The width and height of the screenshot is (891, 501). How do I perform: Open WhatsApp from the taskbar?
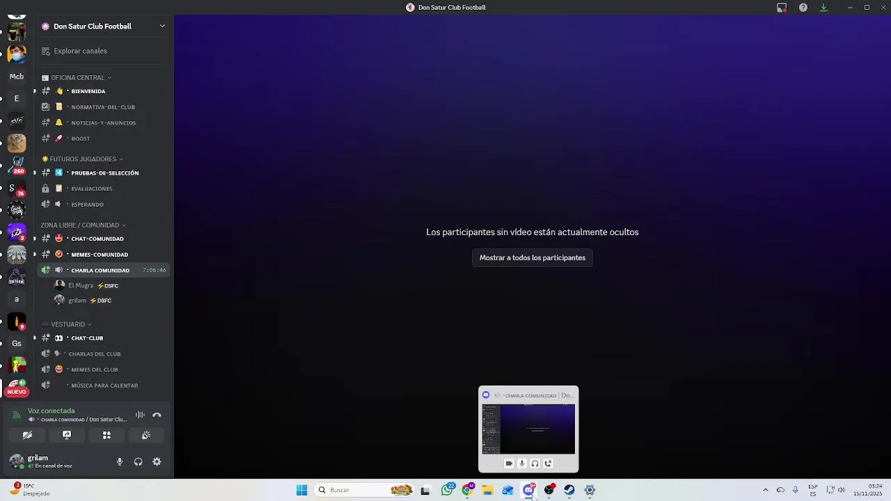[x=447, y=490]
